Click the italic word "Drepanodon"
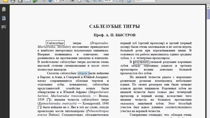 pos(99,43)
